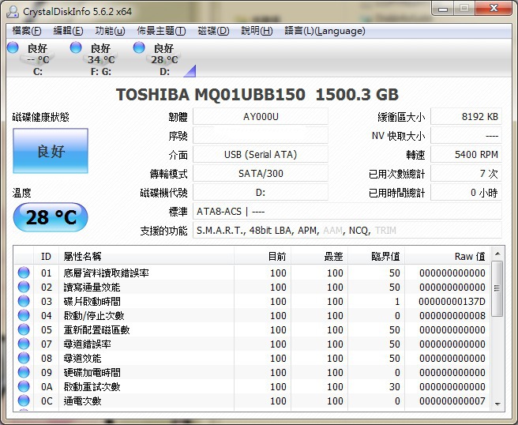Select the 底層資料讀取錯誤率 attribute row
518x425 pixels.
coord(252,273)
